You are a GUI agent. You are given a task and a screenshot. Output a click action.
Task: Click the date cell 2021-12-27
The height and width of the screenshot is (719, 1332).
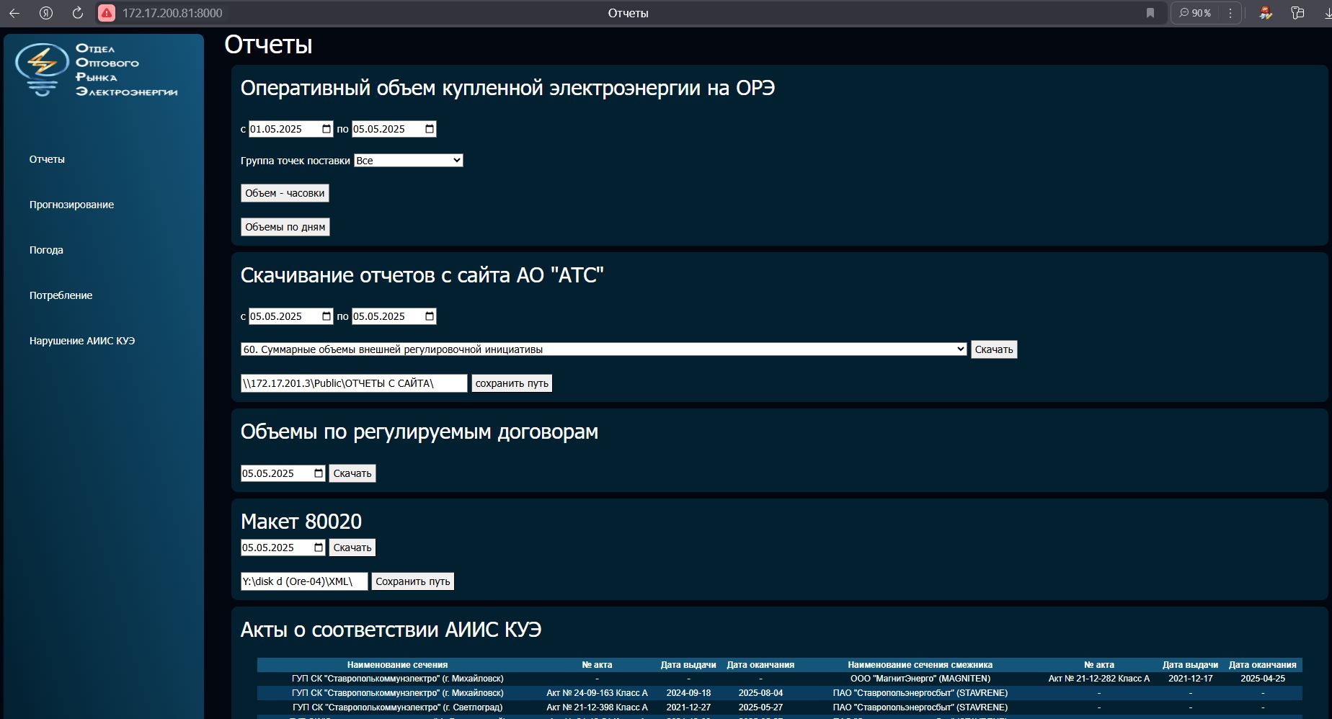pos(688,707)
